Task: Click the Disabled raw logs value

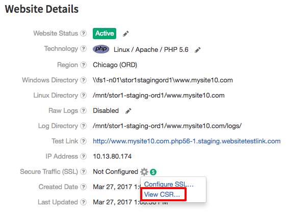Action: click(x=106, y=111)
